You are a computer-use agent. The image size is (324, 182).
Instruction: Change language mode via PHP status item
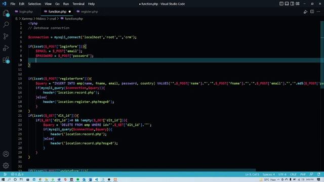pyautogui.click(x=303, y=174)
